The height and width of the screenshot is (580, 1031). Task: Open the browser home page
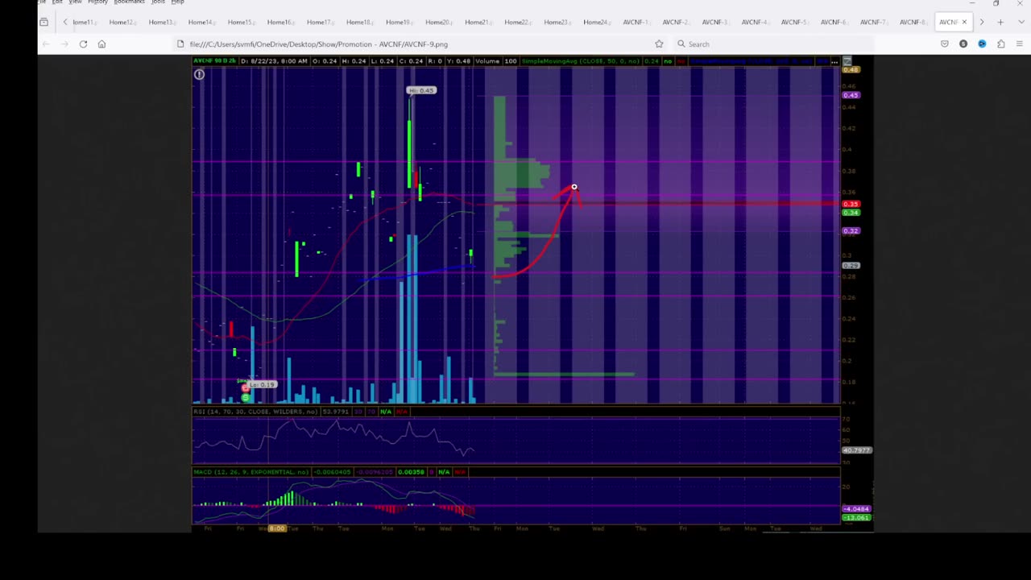(101, 44)
